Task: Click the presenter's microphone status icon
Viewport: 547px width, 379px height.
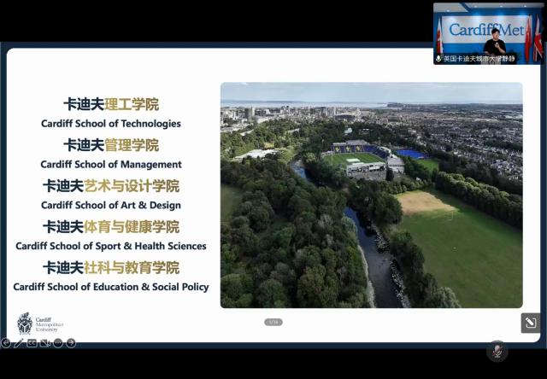Action: coord(438,59)
